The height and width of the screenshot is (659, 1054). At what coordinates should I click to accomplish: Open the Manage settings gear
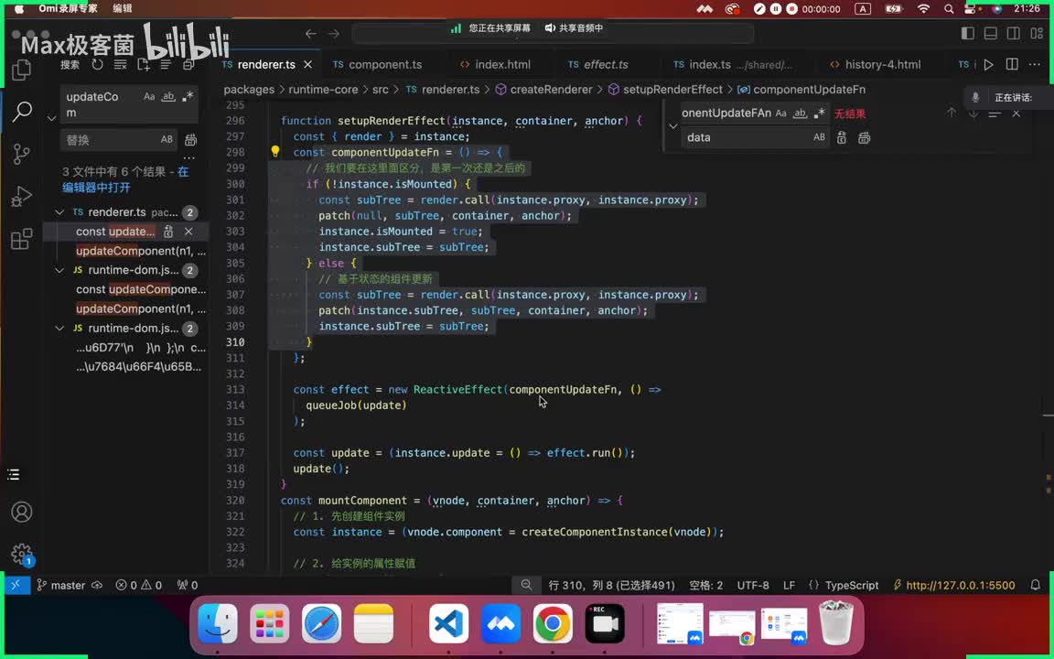click(x=22, y=554)
